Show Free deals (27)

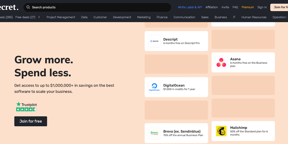click(x=25, y=17)
